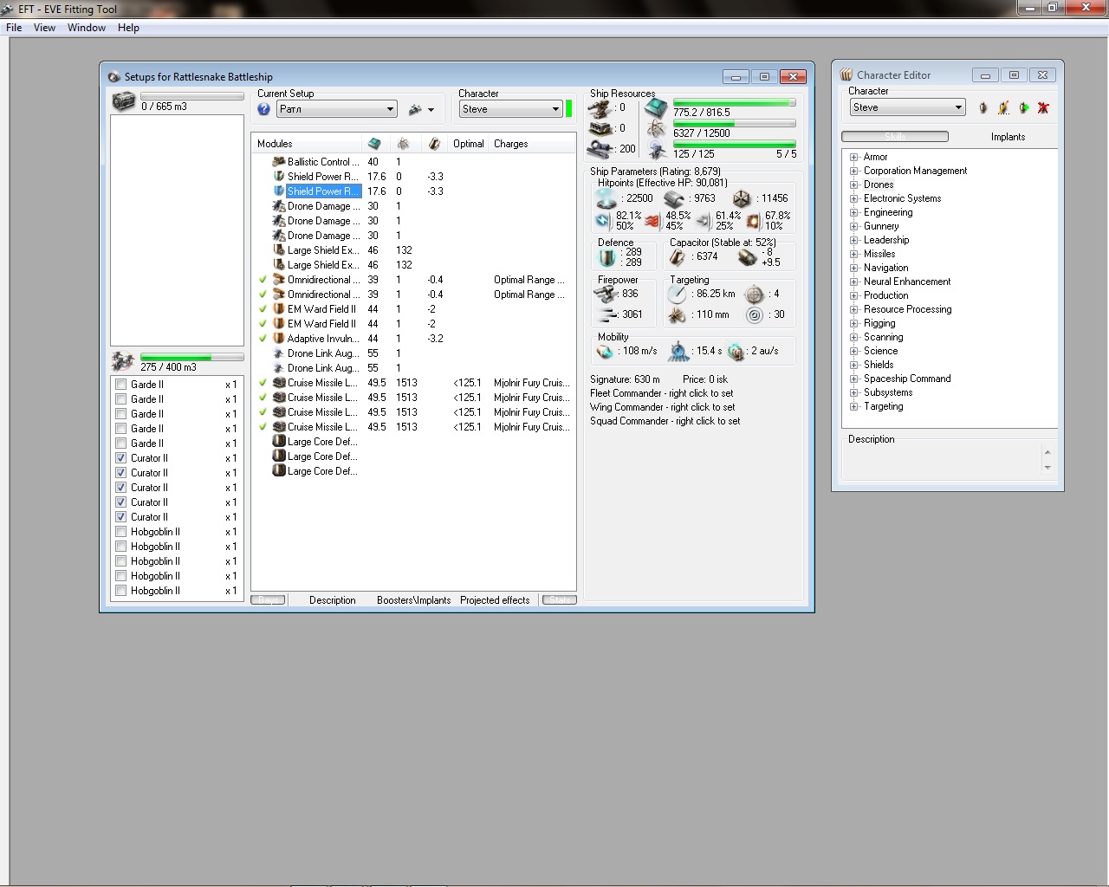The height and width of the screenshot is (887, 1109).
Task: Open the Current Setup dropdown
Action: (337, 109)
